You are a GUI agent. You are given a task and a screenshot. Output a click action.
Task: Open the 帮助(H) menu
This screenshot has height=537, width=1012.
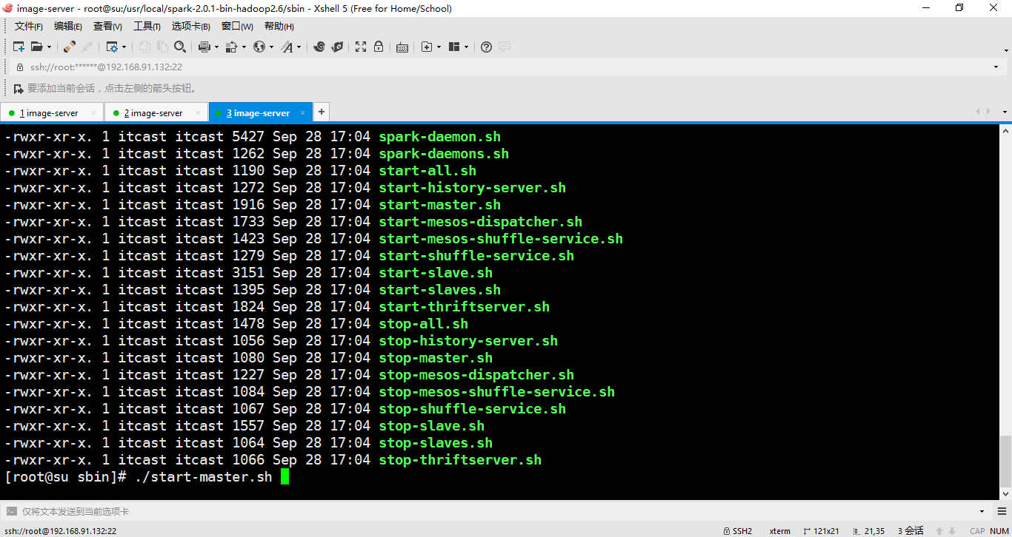pyautogui.click(x=279, y=27)
